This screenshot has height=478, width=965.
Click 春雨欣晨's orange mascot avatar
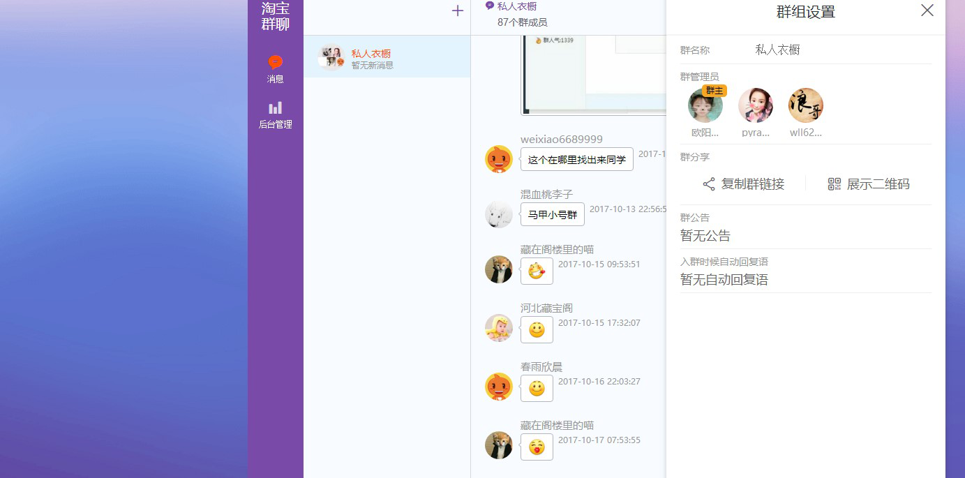[499, 387]
